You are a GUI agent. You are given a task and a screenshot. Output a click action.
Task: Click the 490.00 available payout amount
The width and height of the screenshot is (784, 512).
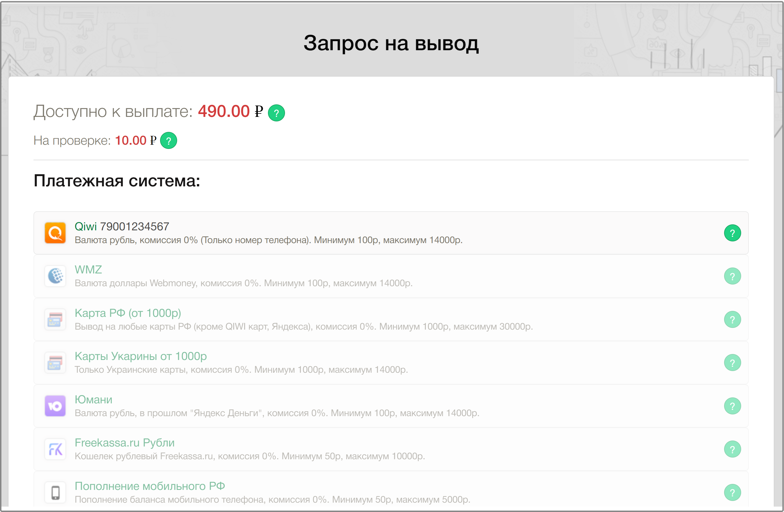224,111
